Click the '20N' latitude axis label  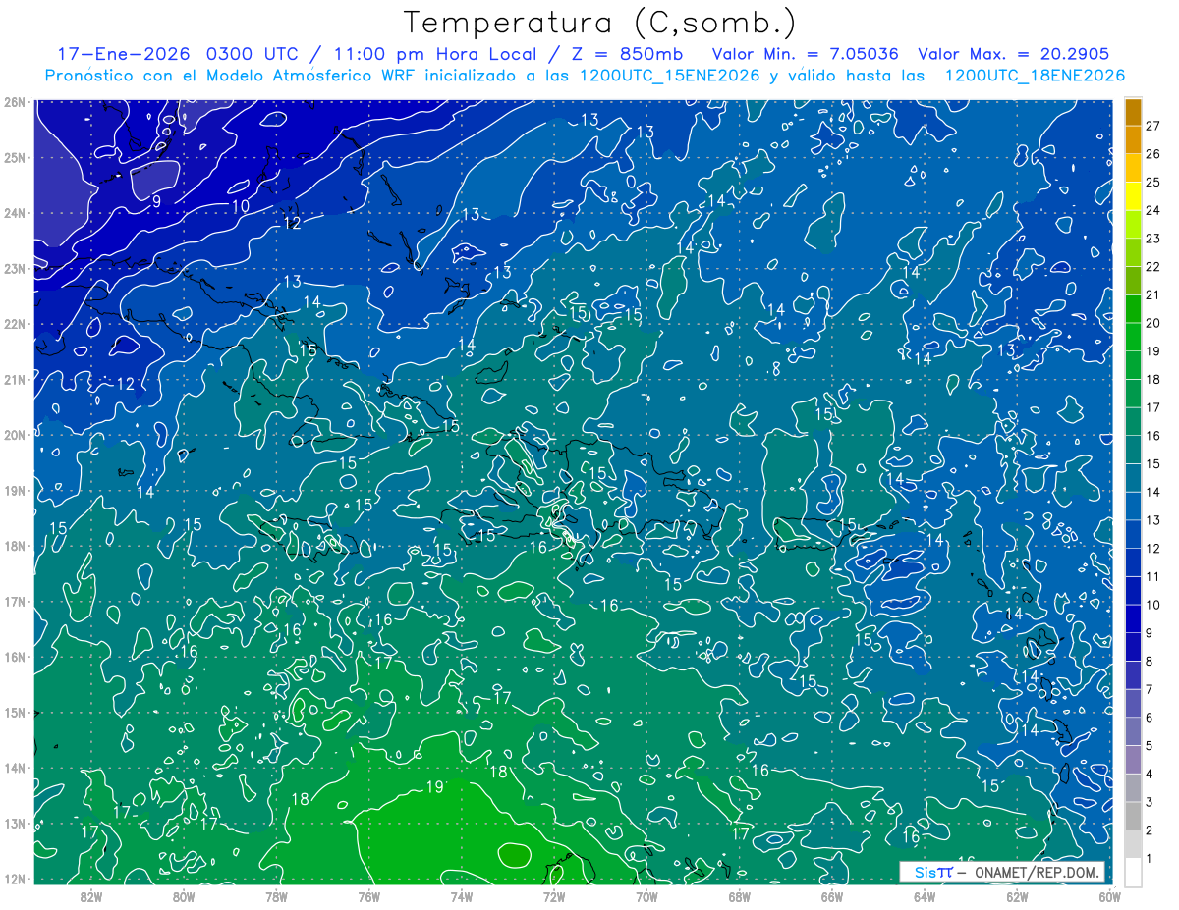coord(15,435)
